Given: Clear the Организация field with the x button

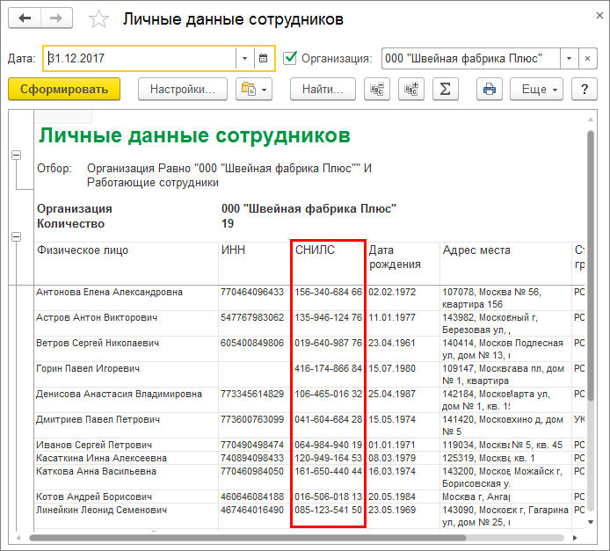Looking at the screenshot, I should click(x=588, y=58).
